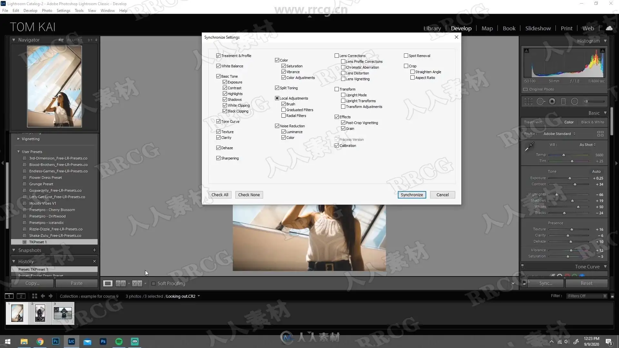
Task: Toggle the Soft Proofing checkbox
Action: tap(153, 284)
